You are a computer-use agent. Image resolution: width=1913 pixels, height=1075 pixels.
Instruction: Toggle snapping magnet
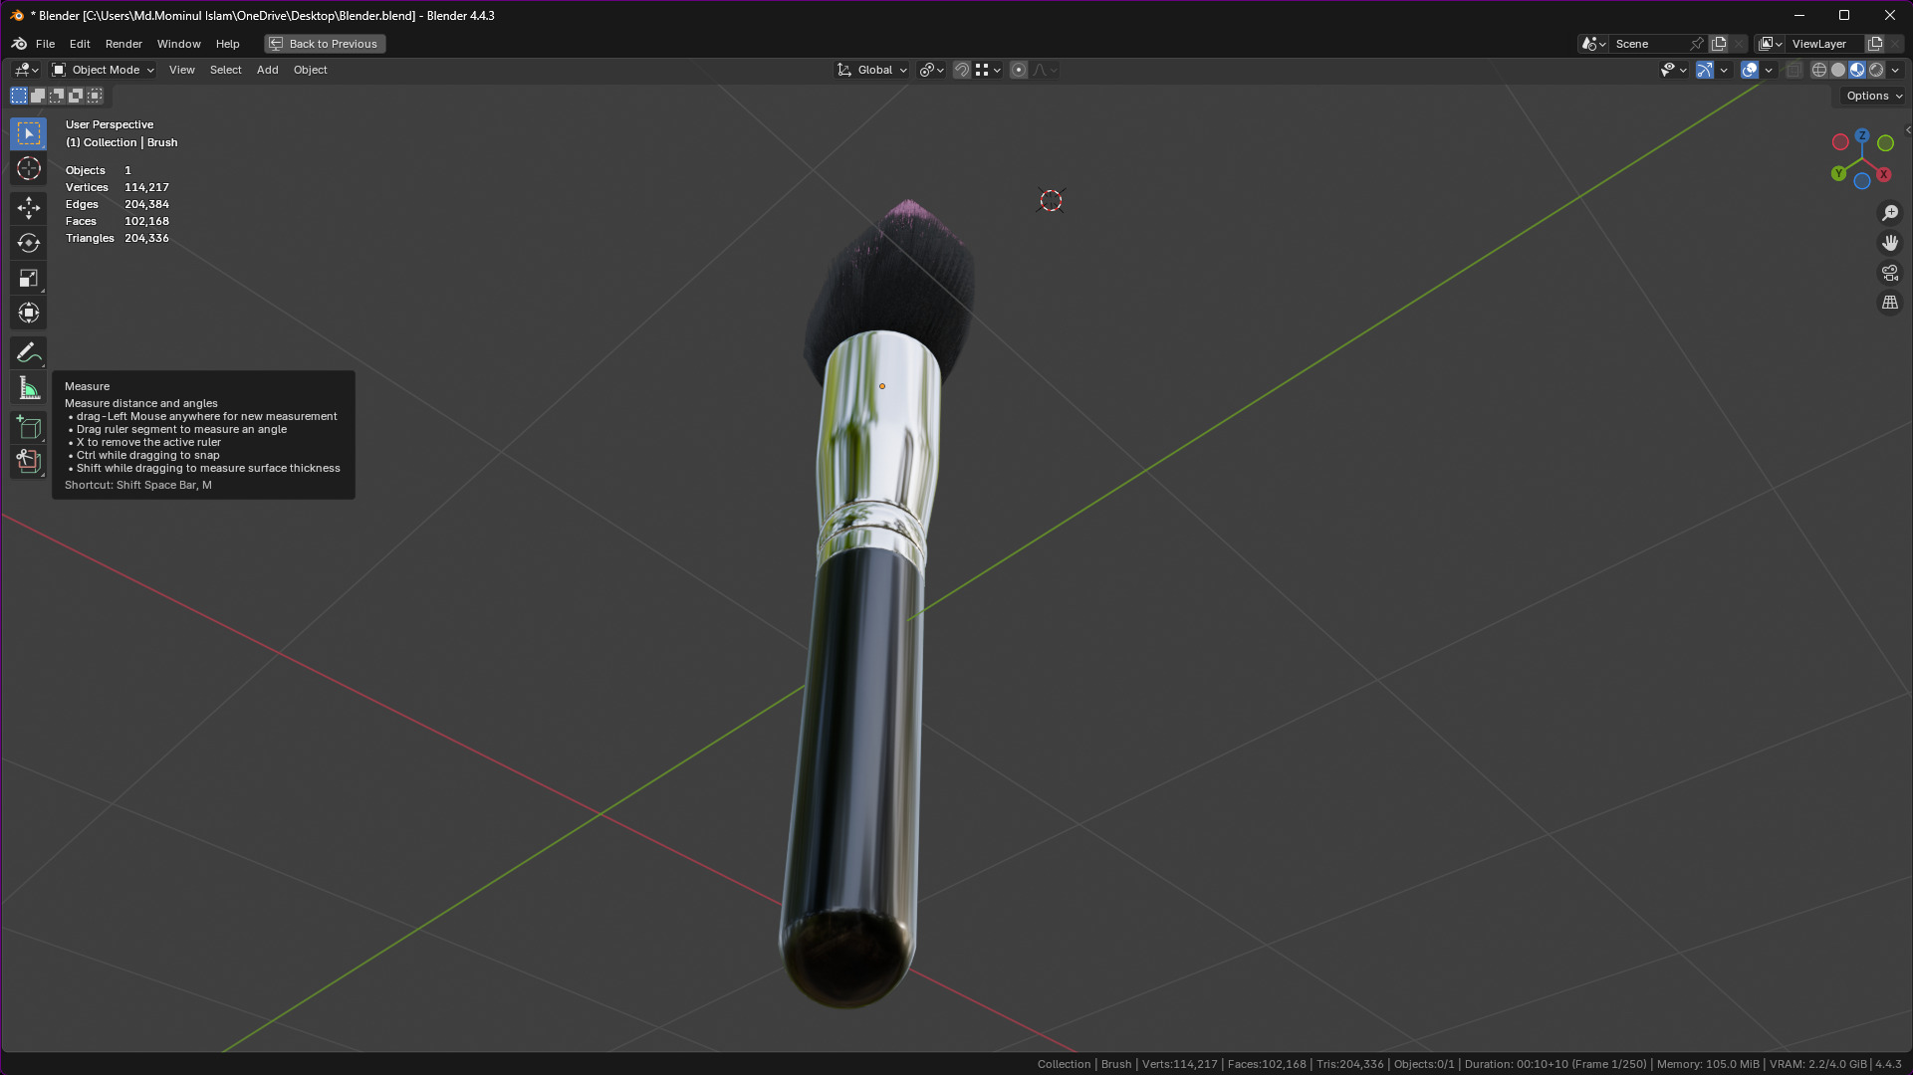[962, 70]
